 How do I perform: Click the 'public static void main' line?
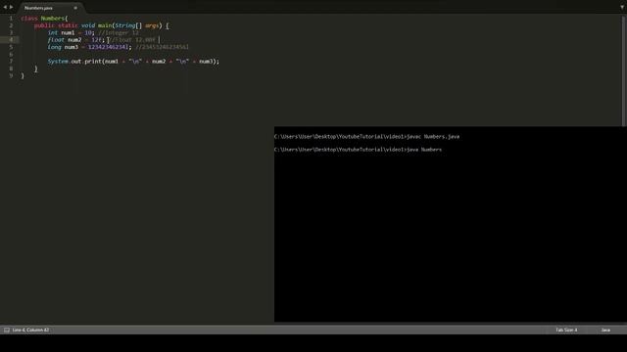click(102, 25)
